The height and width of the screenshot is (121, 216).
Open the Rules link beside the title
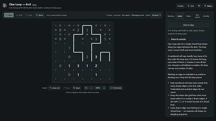tap(35, 5)
